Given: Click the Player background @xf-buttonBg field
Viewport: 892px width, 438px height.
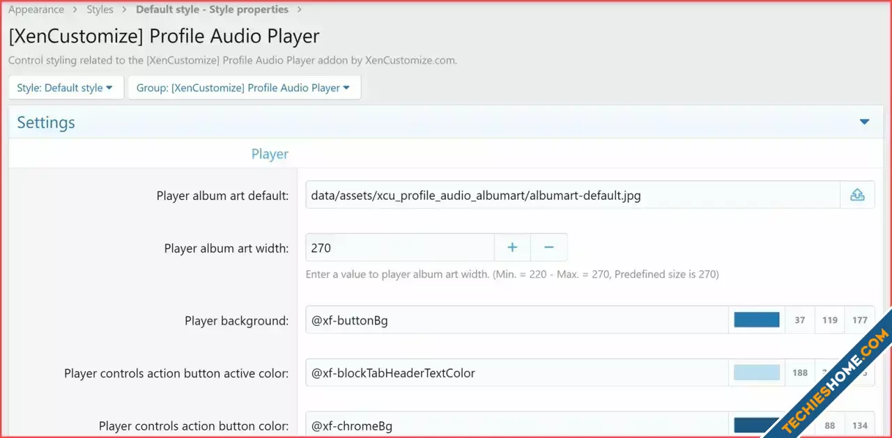Looking at the screenshot, I should coord(517,320).
